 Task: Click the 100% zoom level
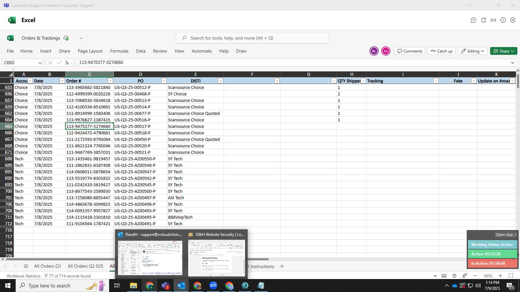(488, 276)
